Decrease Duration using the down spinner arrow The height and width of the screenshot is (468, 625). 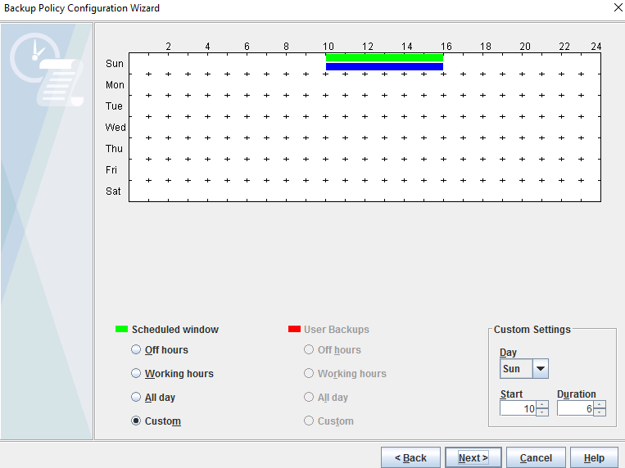point(600,412)
